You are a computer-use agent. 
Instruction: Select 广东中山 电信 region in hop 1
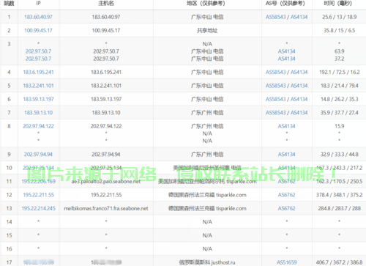pos(207,17)
